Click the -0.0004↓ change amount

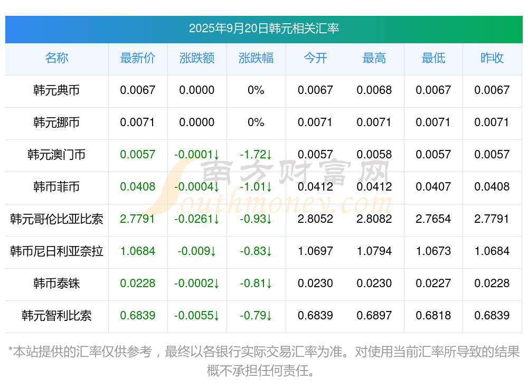(196, 186)
